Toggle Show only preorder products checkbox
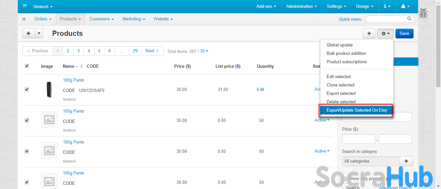This screenshot has width=441, height=189. click(x=344, y=178)
